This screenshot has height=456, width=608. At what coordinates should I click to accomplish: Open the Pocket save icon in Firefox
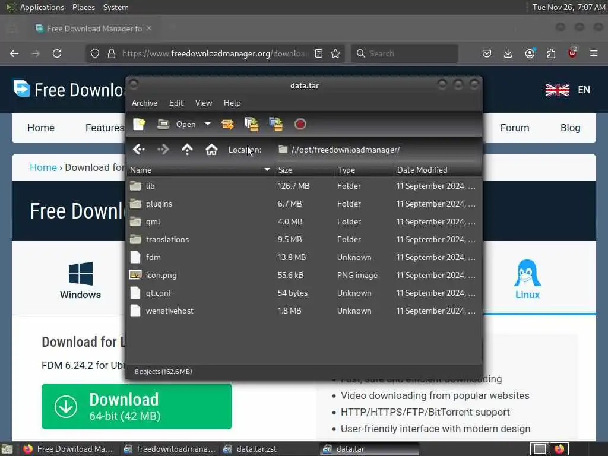pos(487,53)
